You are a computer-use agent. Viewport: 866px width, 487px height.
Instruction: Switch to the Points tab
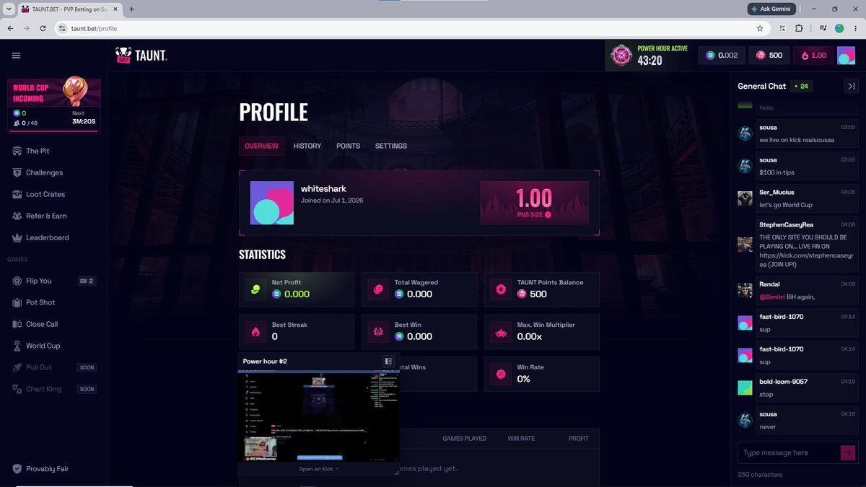coord(348,146)
